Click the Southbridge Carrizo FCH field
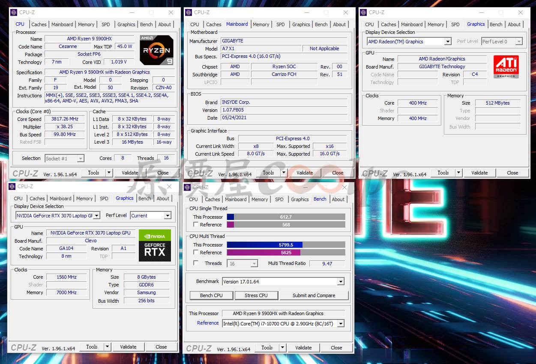This screenshot has height=364, width=536. click(x=284, y=74)
